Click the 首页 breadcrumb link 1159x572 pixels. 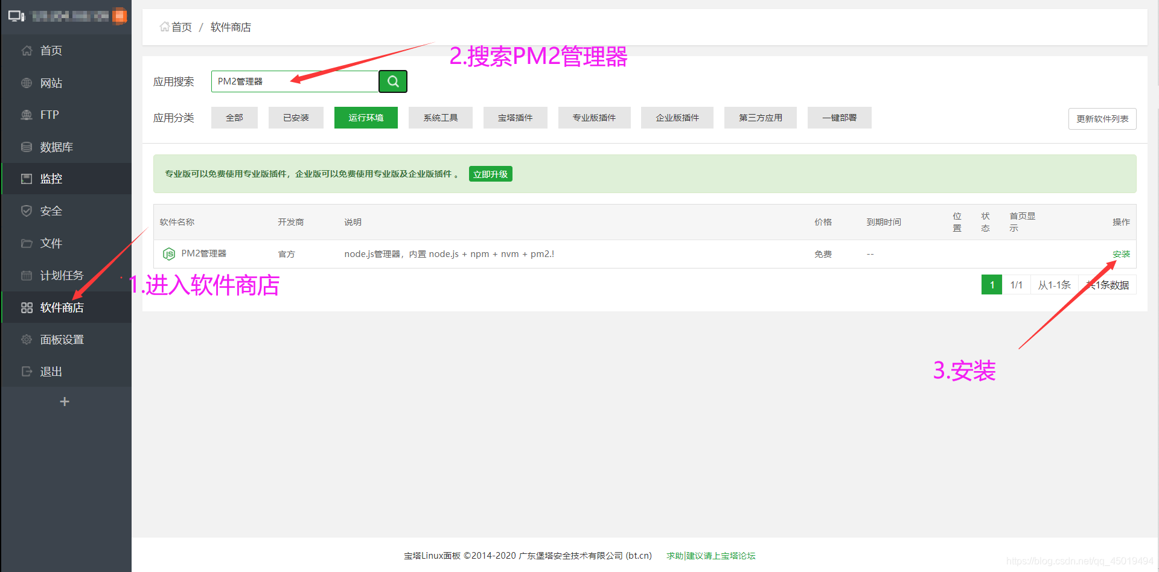tap(180, 27)
